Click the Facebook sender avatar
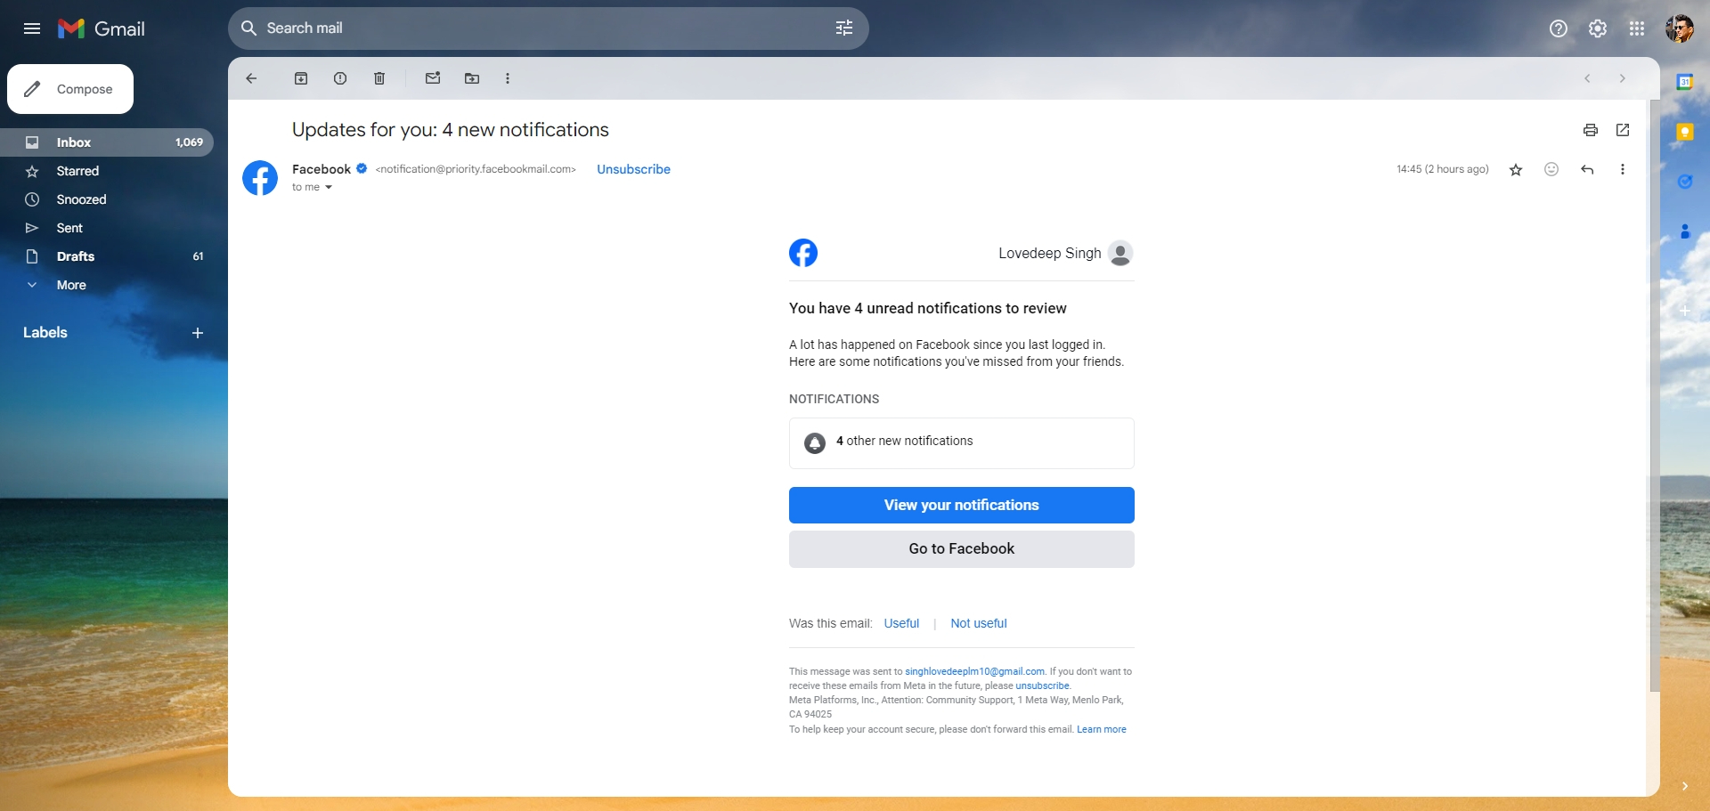The width and height of the screenshot is (1710, 811). pyautogui.click(x=260, y=178)
